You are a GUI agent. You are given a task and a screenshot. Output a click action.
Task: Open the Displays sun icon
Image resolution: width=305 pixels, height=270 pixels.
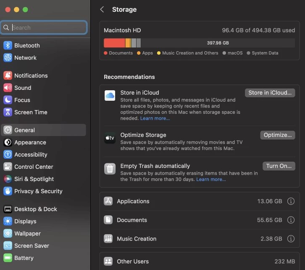tap(8, 221)
